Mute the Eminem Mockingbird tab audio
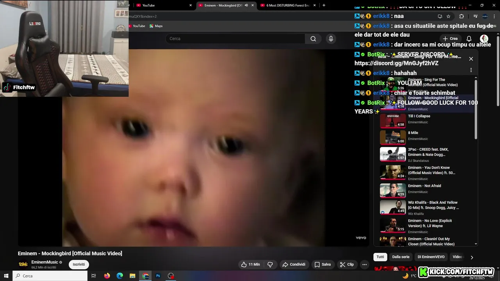500x281 pixels. pos(246,5)
